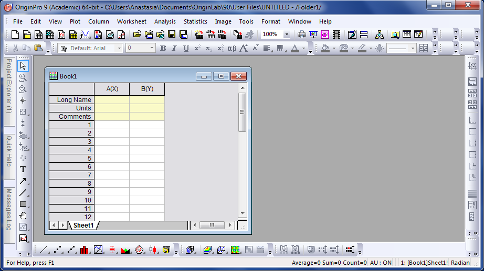Create a new Excel workbook
Screen dimensions: 484x271
pyautogui.click(x=50, y=35)
